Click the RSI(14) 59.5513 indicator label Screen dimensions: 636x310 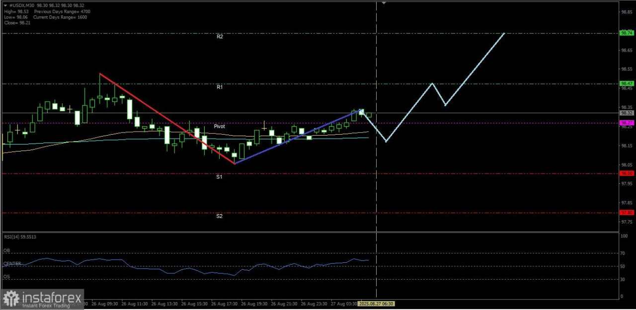19,237
